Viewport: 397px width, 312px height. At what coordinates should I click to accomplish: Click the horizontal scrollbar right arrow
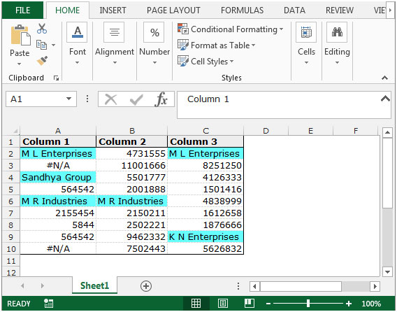[375, 287]
